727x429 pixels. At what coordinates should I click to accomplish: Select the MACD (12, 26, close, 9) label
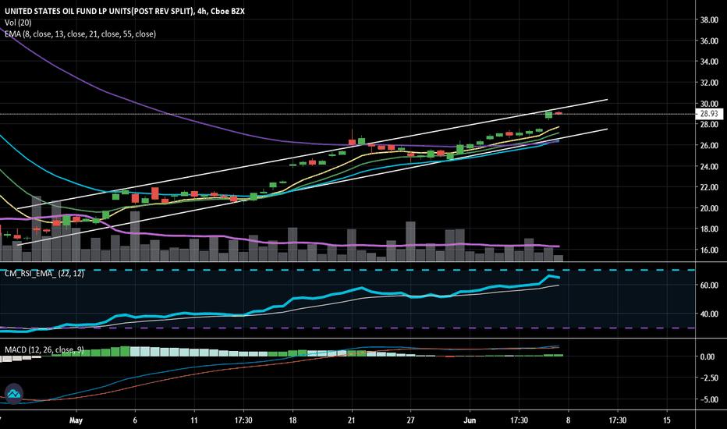pyautogui.click(x=44, y=349)
